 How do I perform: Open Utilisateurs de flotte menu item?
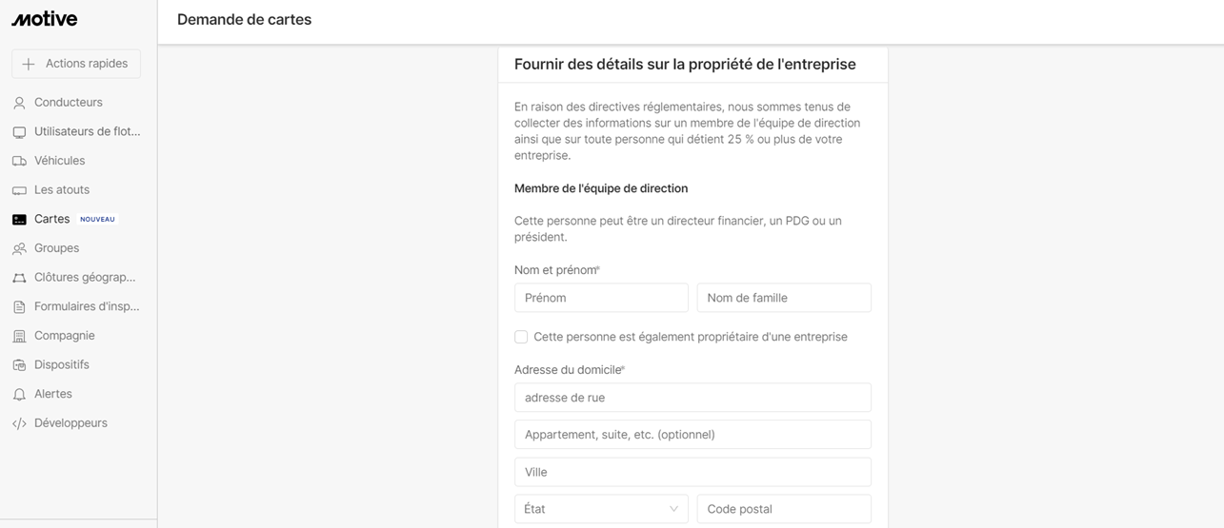coord(87,131)
